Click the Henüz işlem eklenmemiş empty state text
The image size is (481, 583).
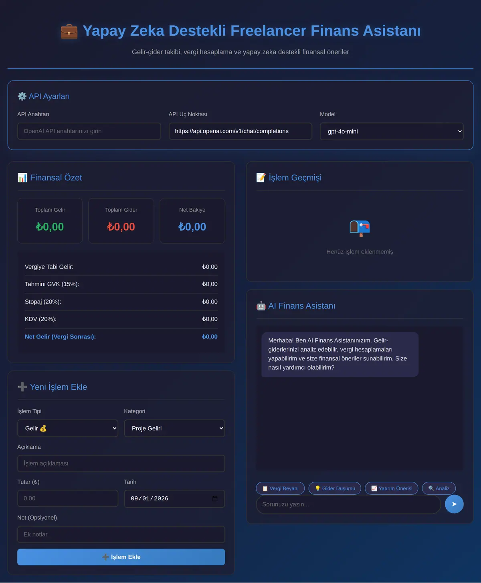pos(360,252)
